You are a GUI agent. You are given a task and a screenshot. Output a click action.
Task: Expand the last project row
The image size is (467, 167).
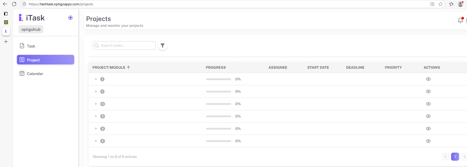tap(96, 141)
